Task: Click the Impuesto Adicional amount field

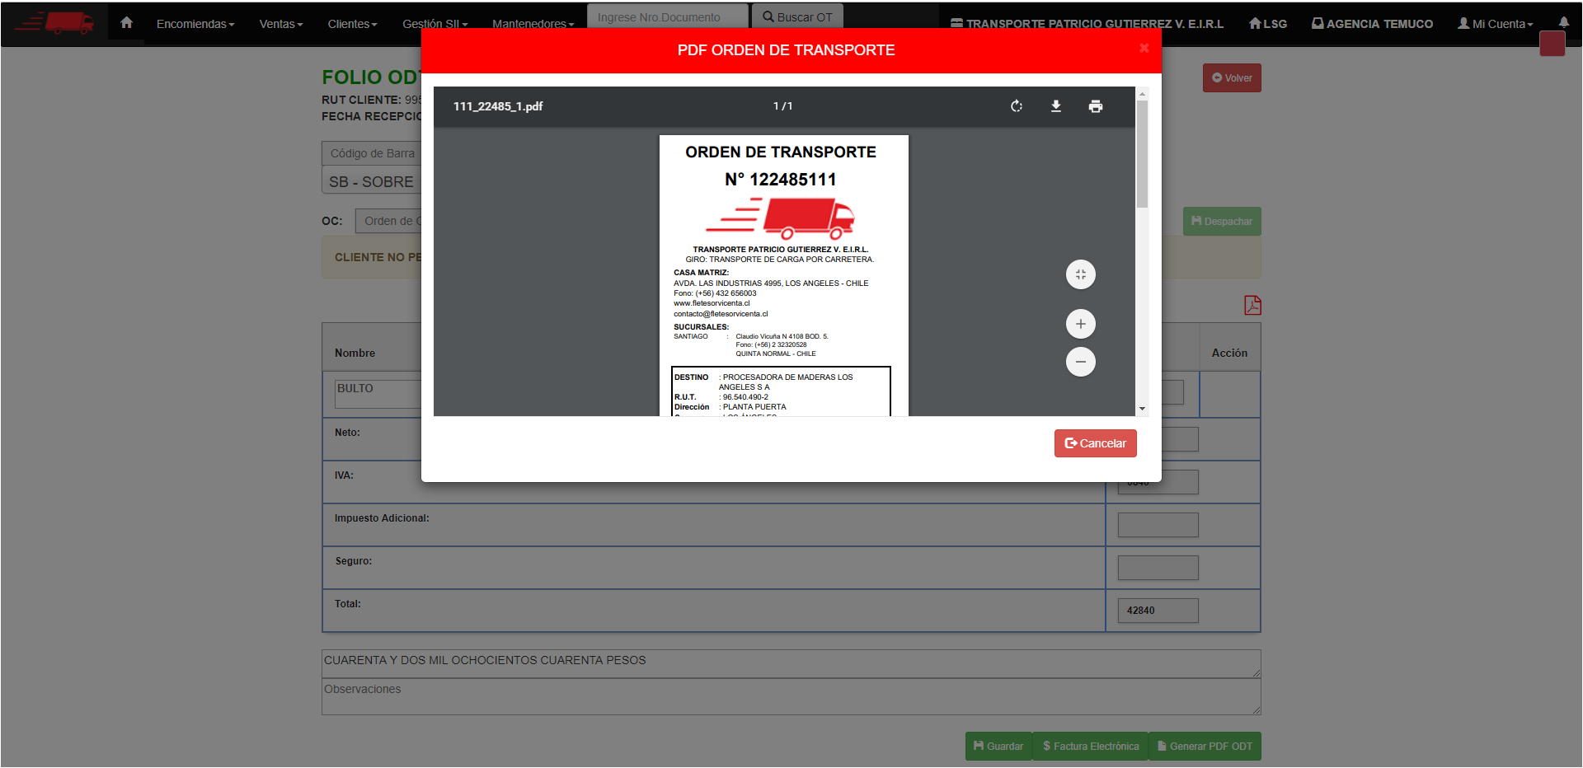Action: 1158,525
